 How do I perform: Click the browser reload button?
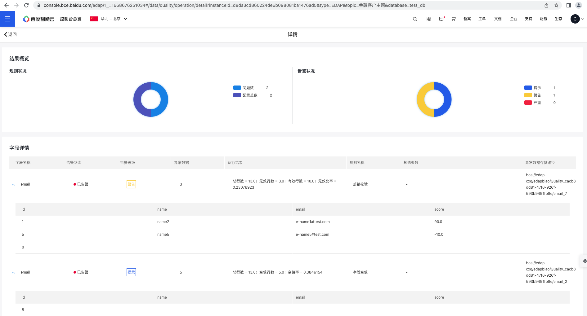[x=26, y=5]
